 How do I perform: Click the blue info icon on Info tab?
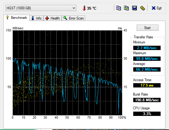click(33, 18)
